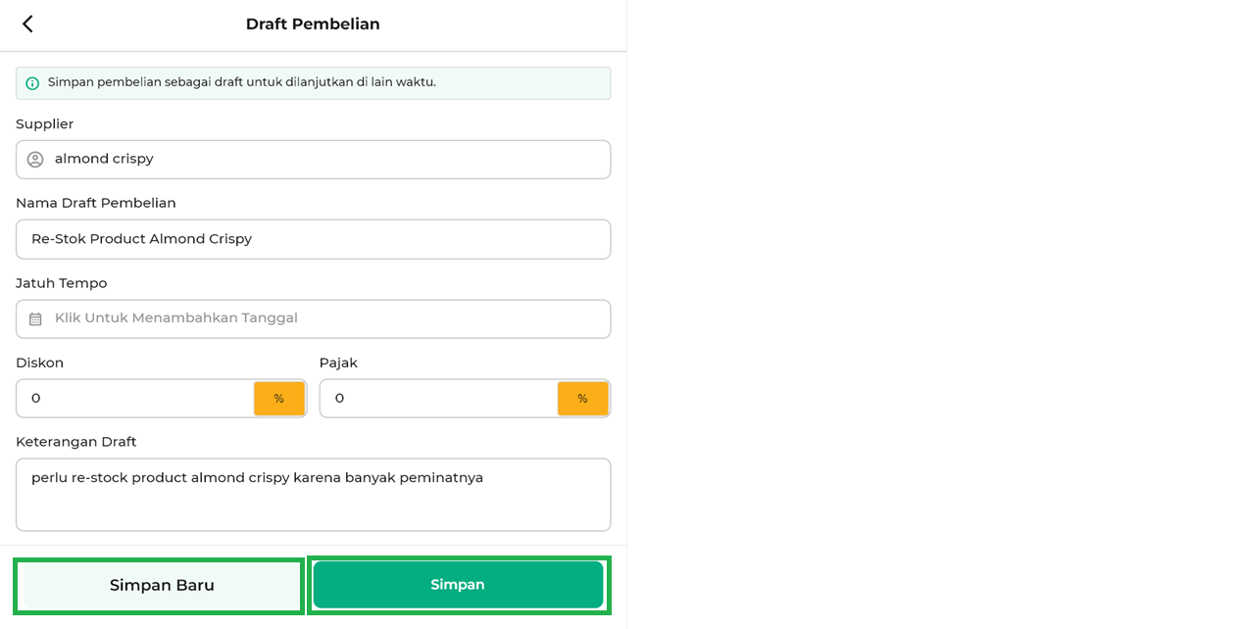Focus the Nama Draft Pembelian text field
This screenshot has height=629, width=1240.
(314, 239)
